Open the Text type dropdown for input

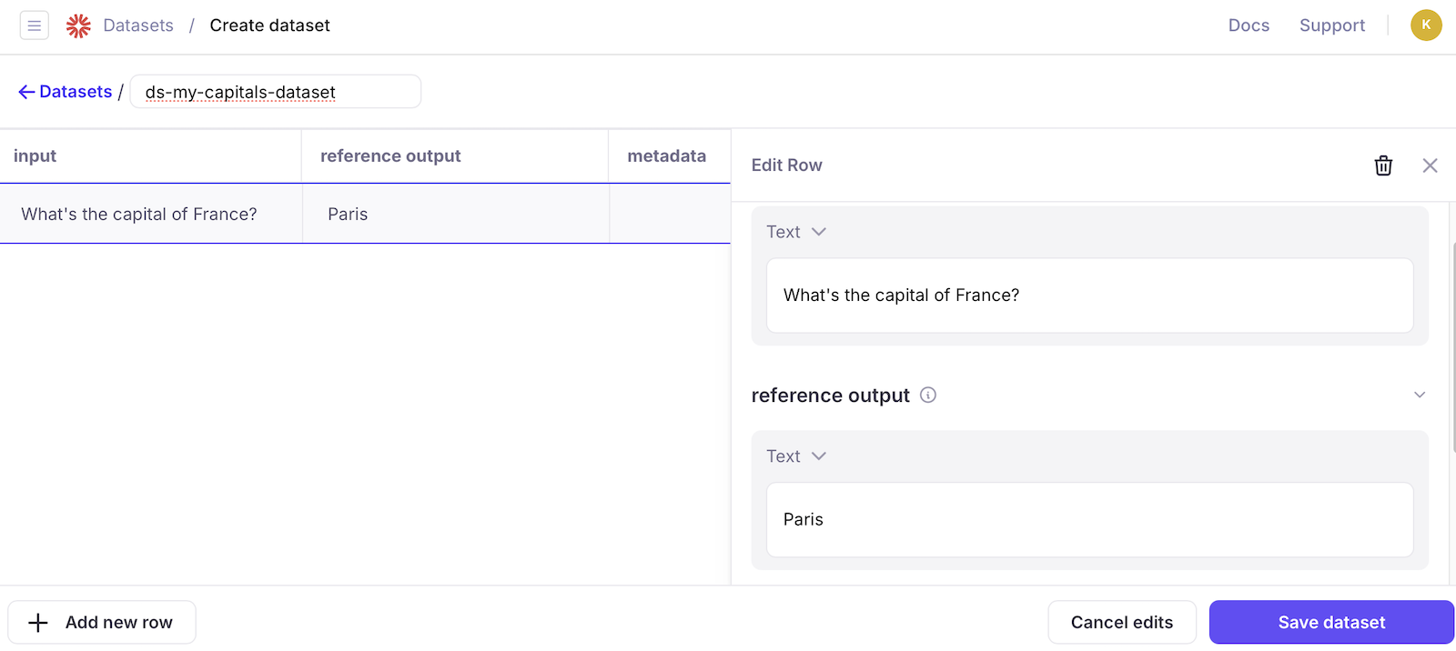pos(796,232)
